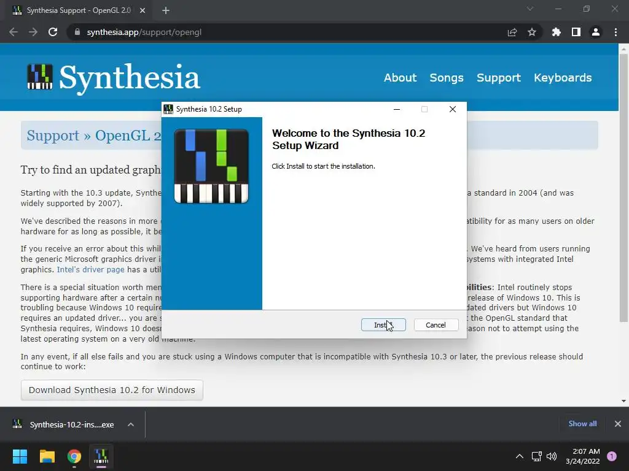Open the Support page in site navigation
The height and width of the screenshot is (471, 629).
(x=499, y=78)
